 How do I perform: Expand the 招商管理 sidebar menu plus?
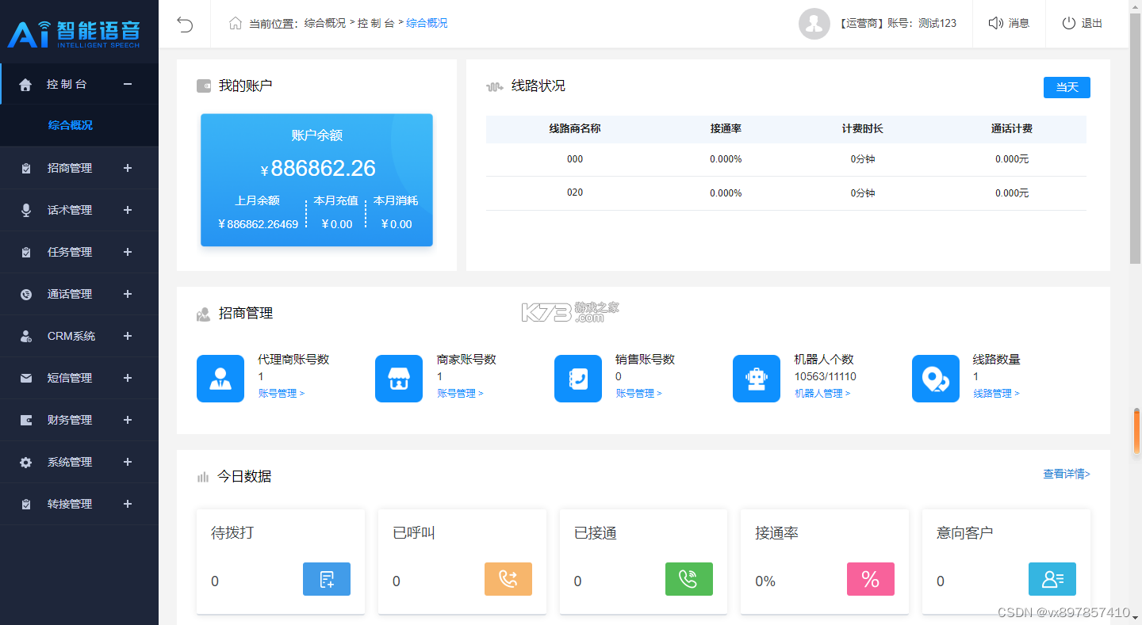pyautogui.click(x=128, y=168)
